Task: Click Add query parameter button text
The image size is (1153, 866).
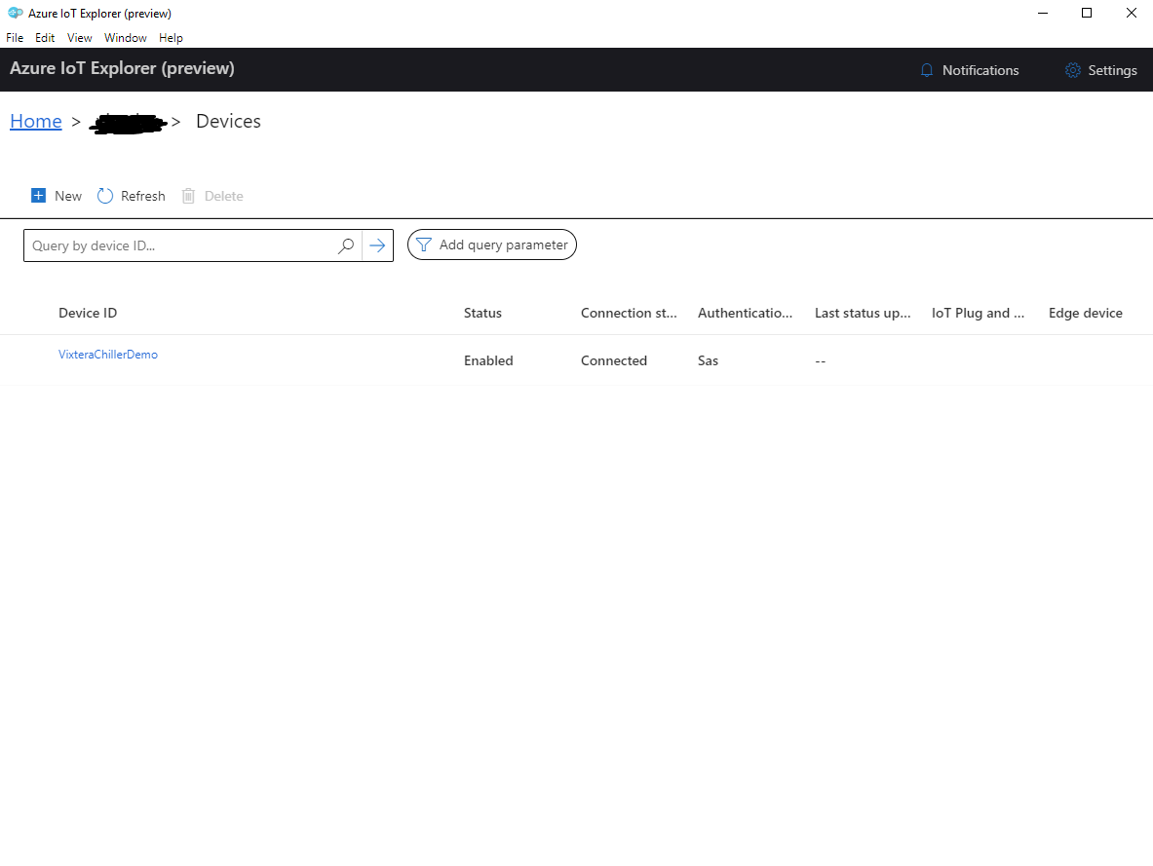Action: pyautogui.click(x=504, y=245)
